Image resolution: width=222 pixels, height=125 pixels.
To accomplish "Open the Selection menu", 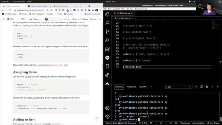I will click(x=116, y=9).
